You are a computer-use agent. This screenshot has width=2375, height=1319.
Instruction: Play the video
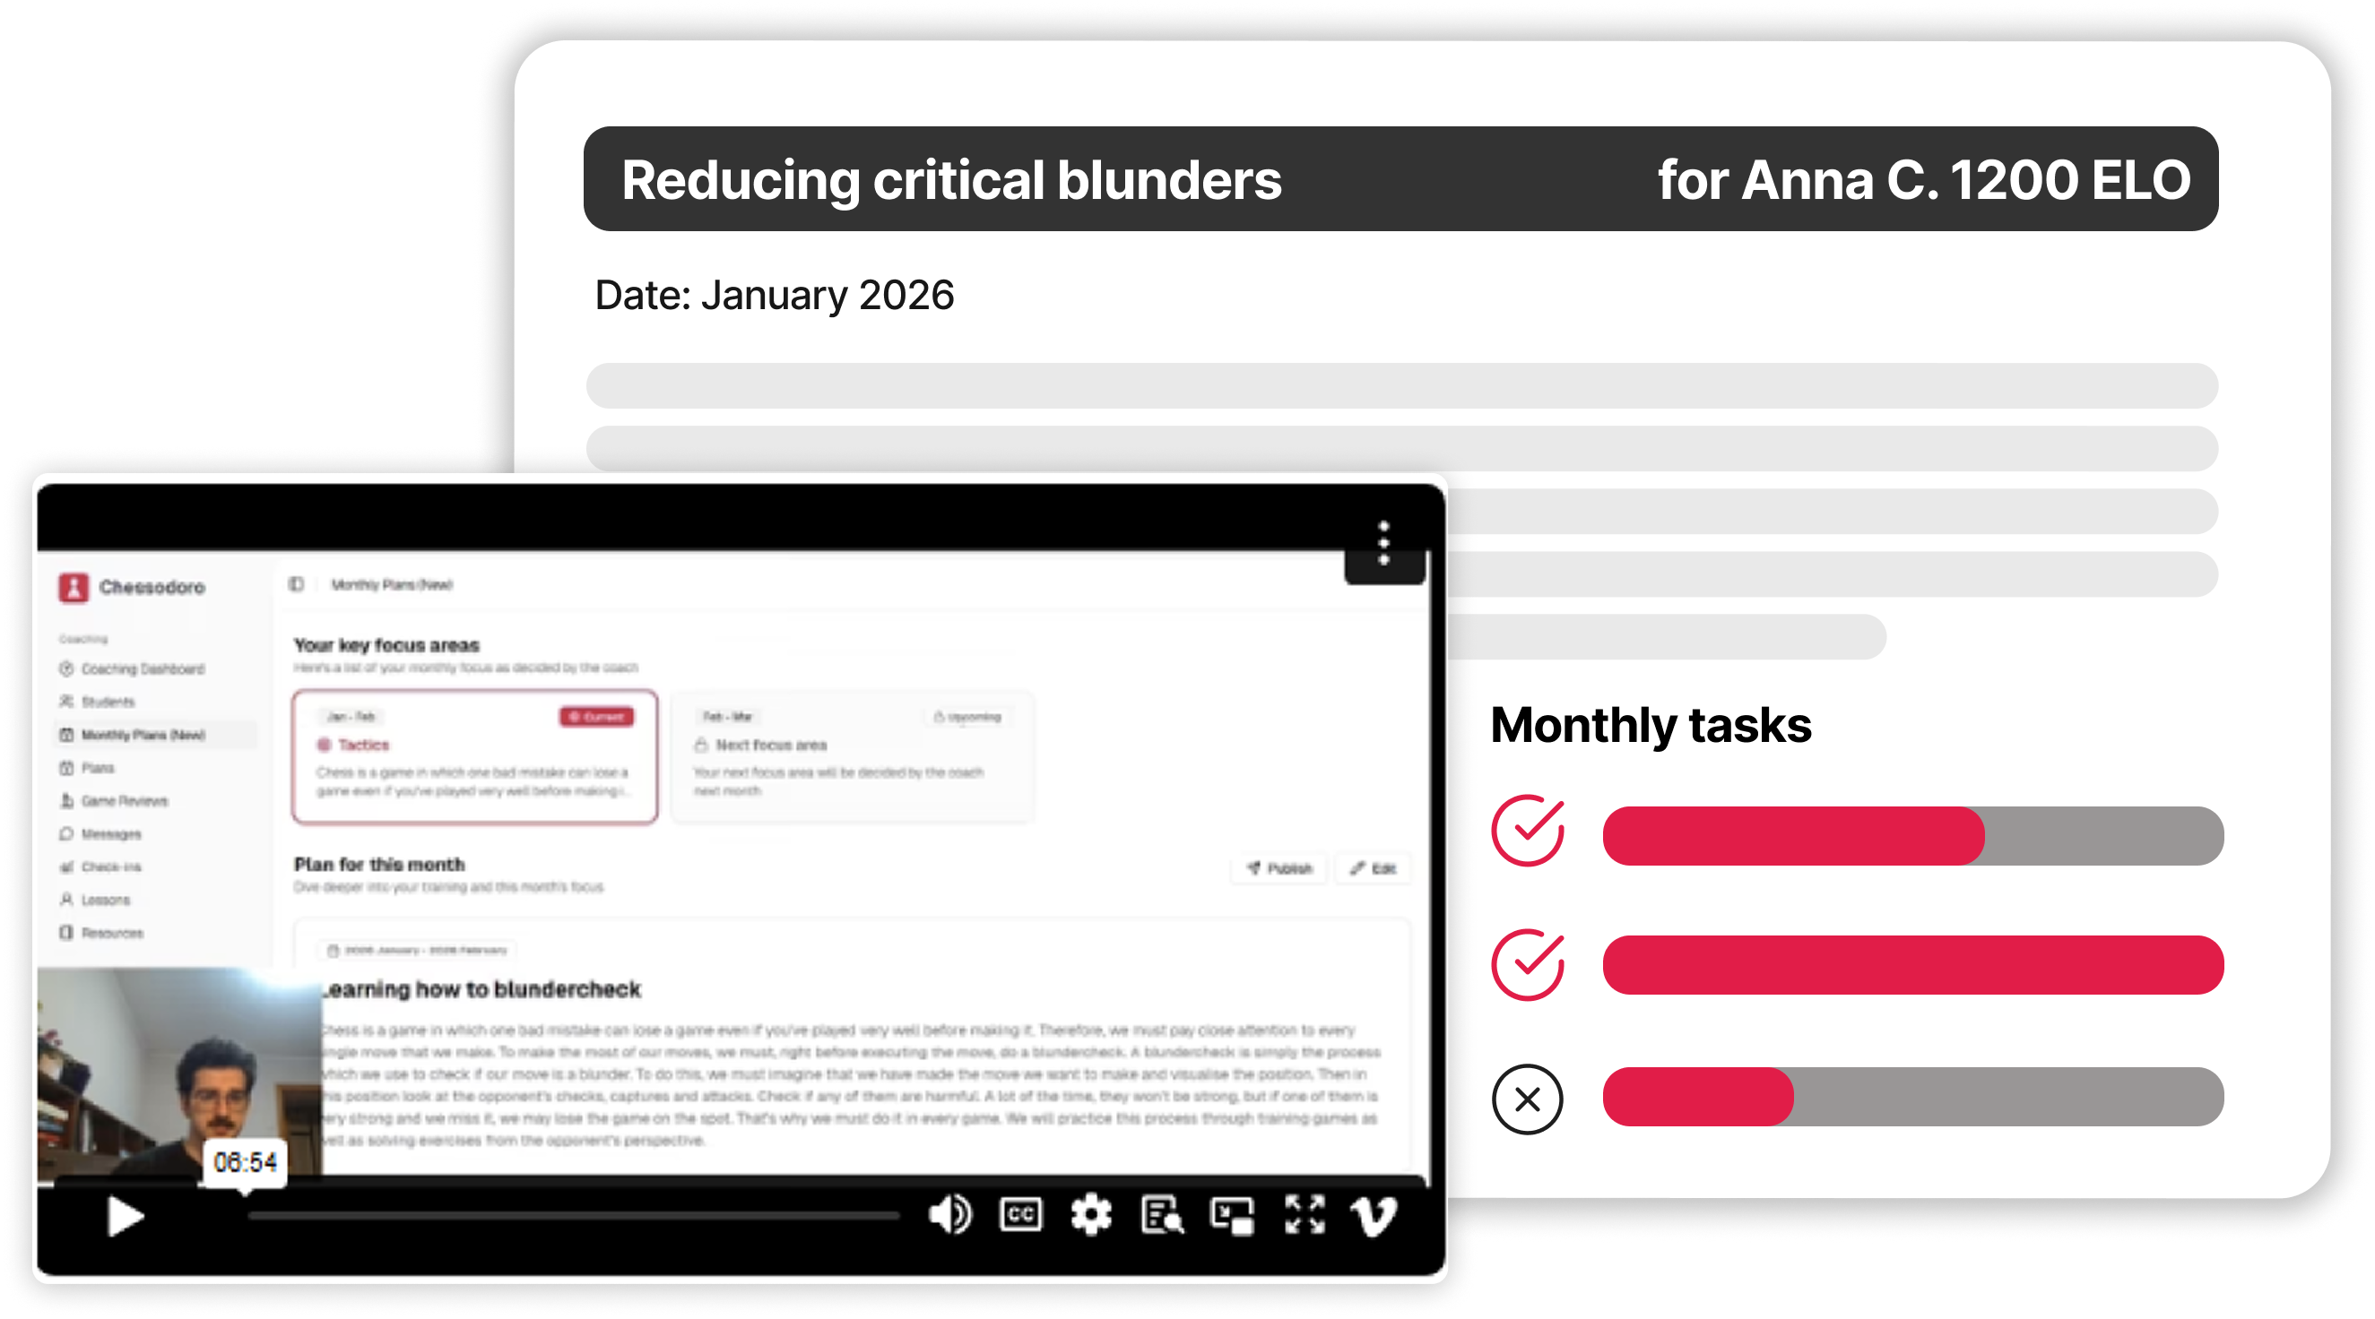click(x=126, y=1217)
